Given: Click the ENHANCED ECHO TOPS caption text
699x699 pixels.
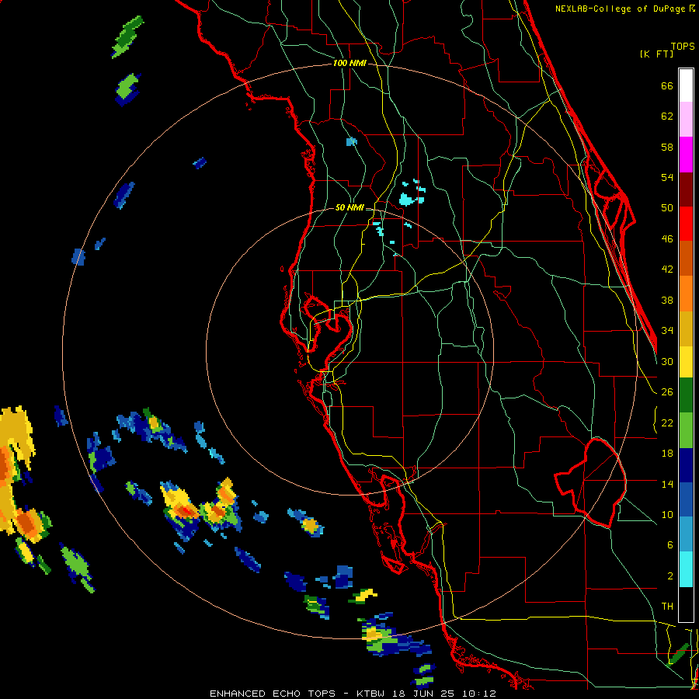Looking at the screenshot, I should click(x=273, y=694).
